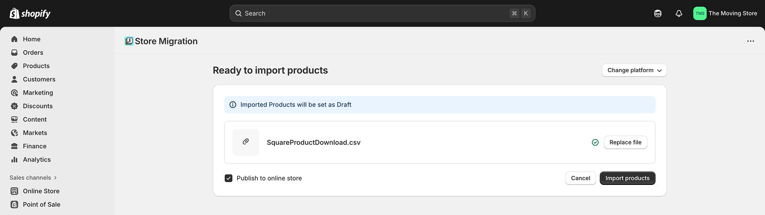Click the Analytics bar chart icon
This screenshot has width=765, height=215.
point(14,160)
